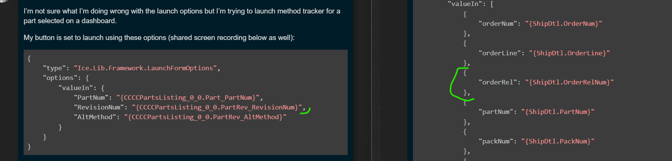The width and height of the screenshot is (672, 161).
Task: Click the partial user avatar at top-left corner
Action: click(x=3, y=1)
